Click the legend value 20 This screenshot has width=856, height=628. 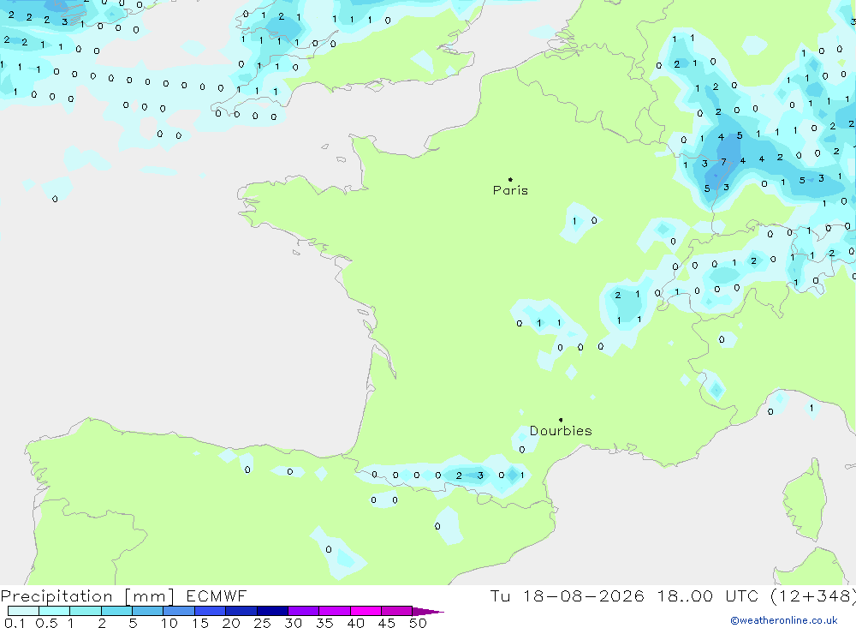(231, 623)
